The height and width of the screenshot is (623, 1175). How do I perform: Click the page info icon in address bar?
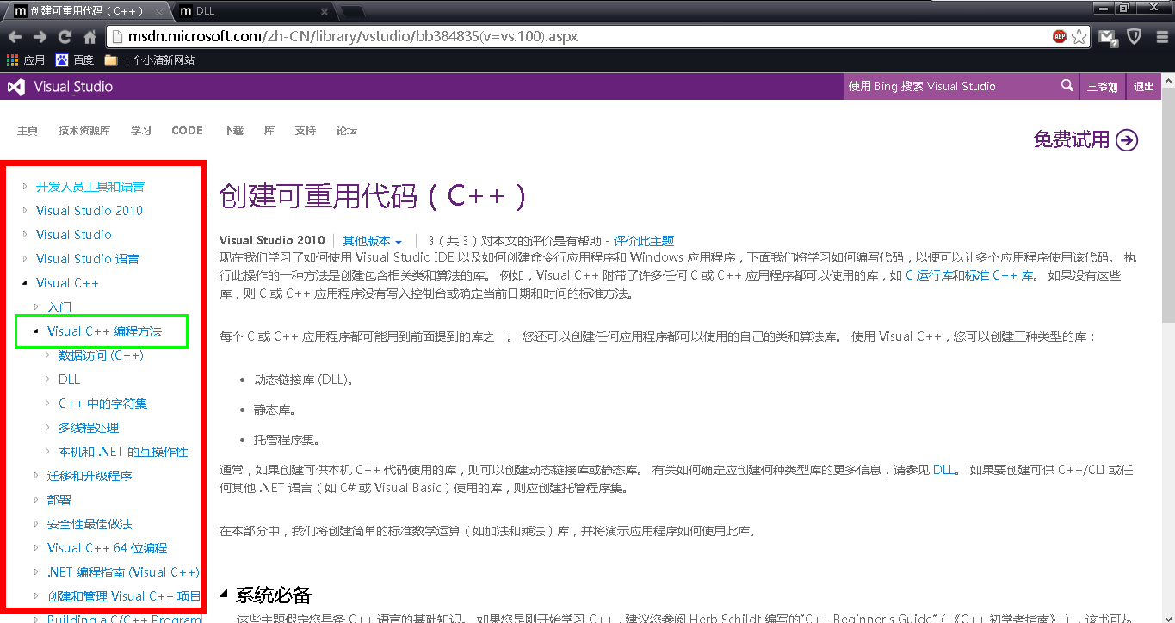[x=118, y=37]
